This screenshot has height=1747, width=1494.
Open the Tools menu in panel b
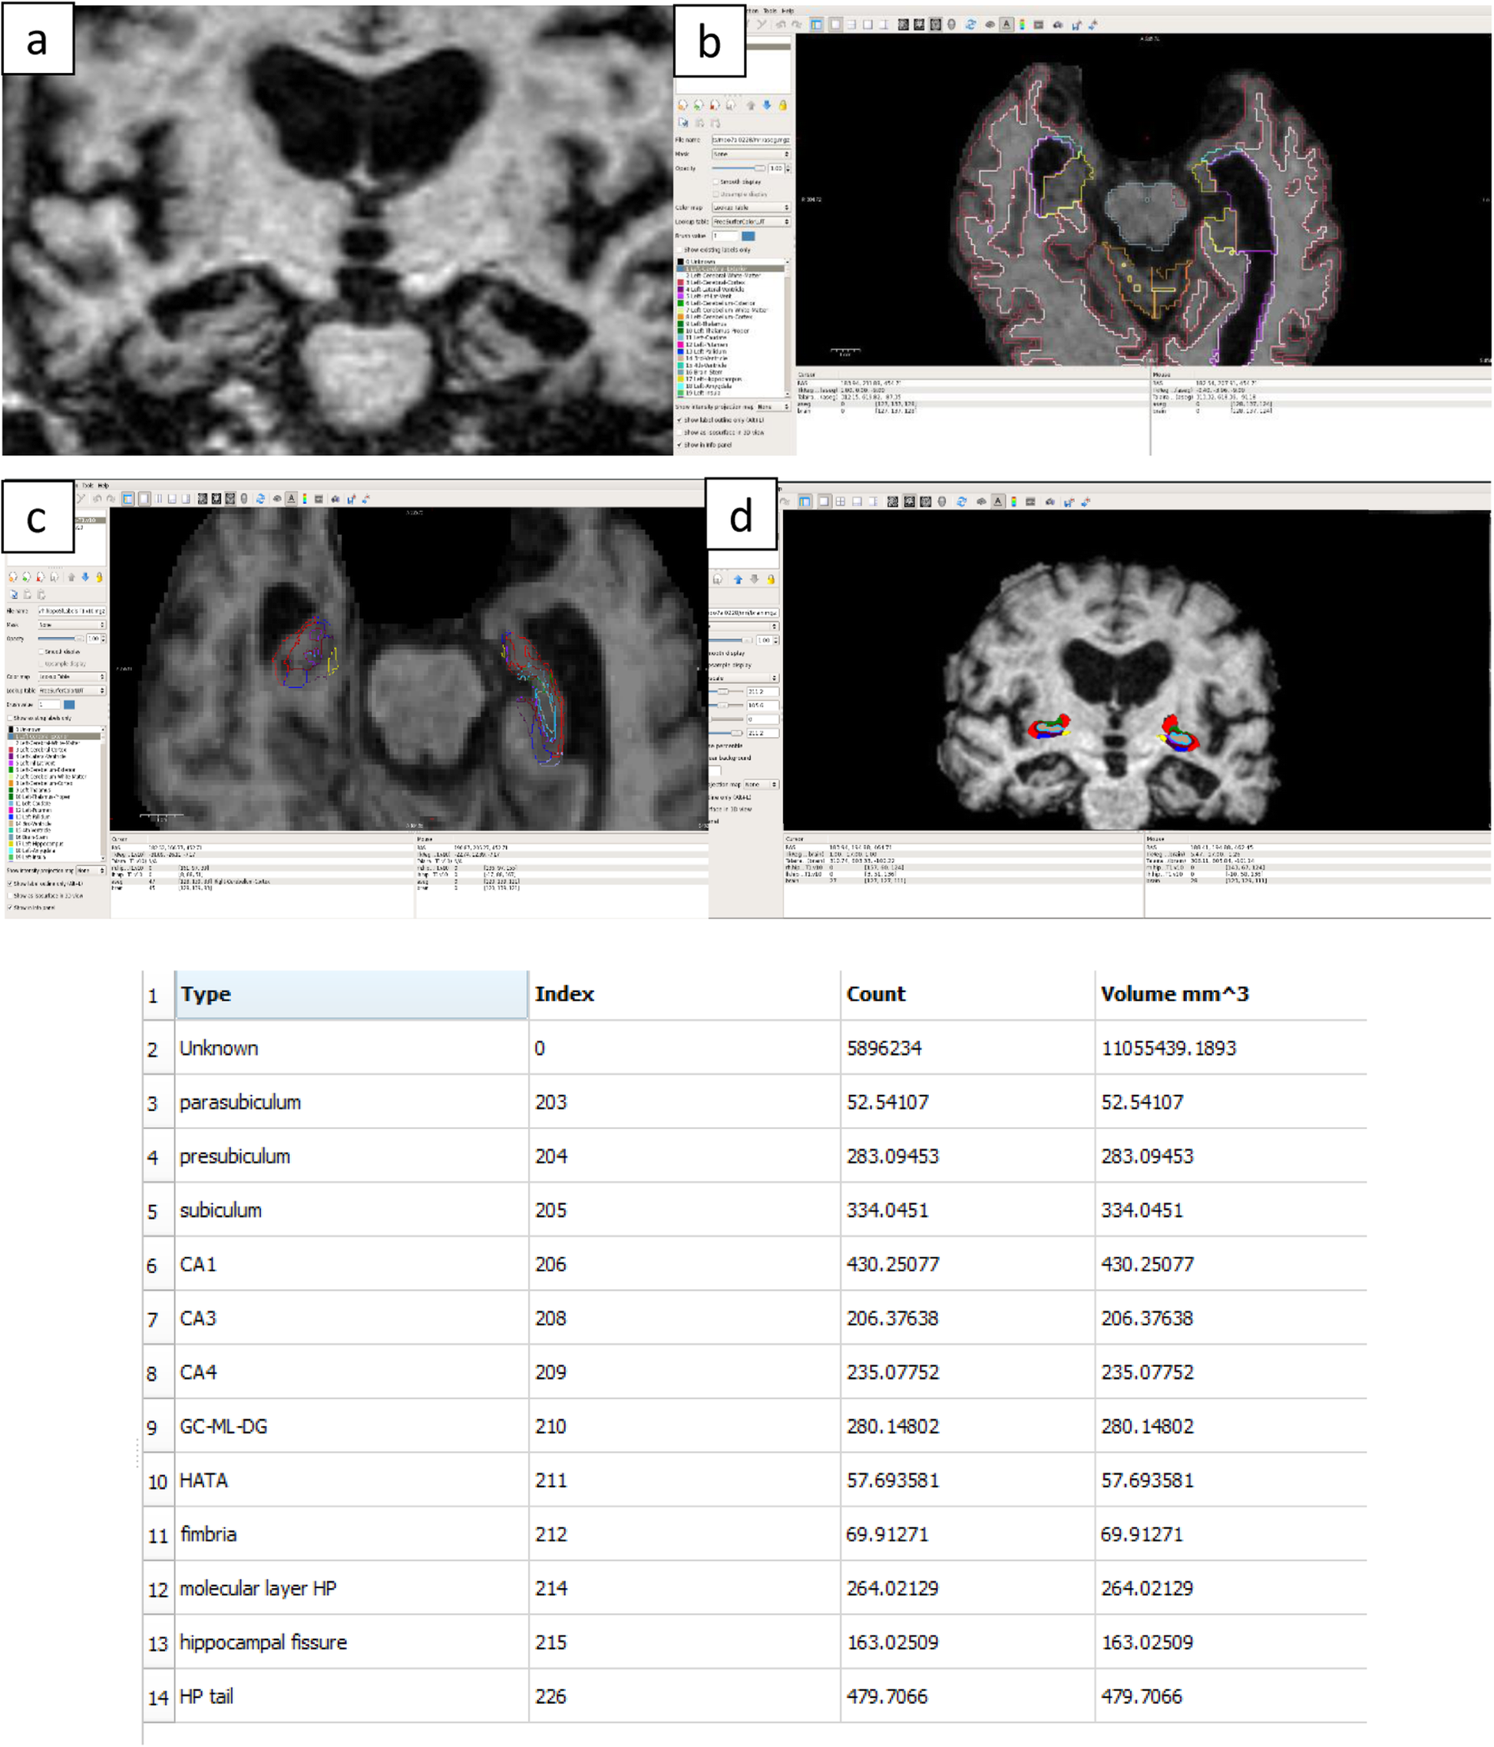point(770,11)
